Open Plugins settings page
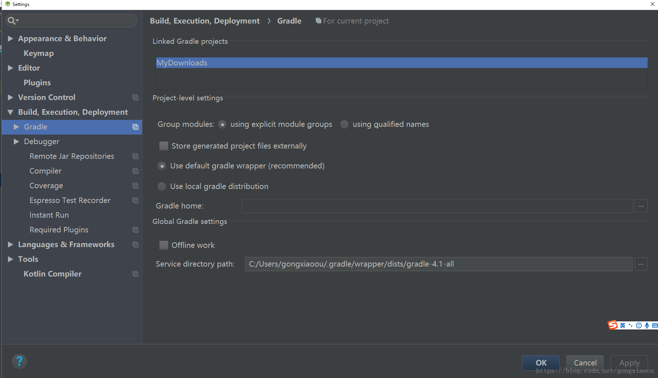This screenshot has width=658, height=378. (37, 83)
